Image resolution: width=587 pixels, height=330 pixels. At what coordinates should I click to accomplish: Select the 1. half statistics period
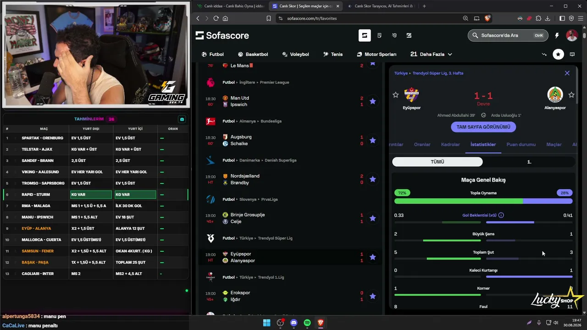(529, 162)
